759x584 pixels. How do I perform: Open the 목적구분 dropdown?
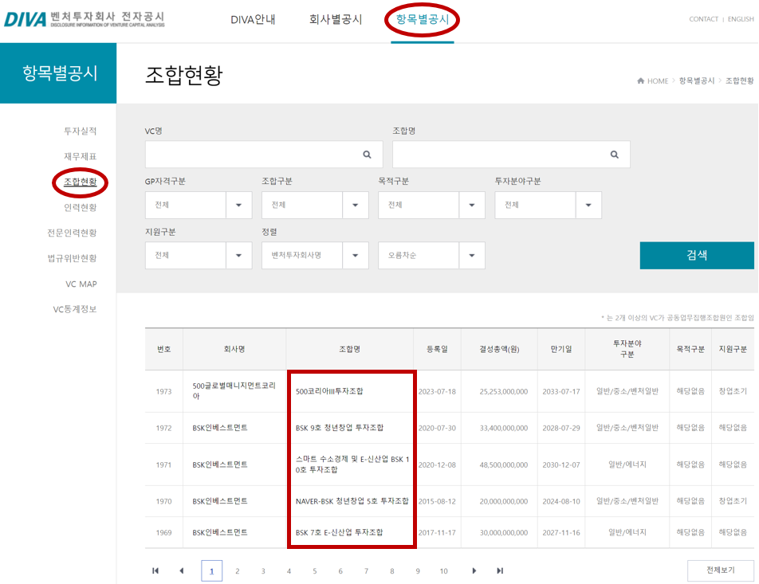432,205
